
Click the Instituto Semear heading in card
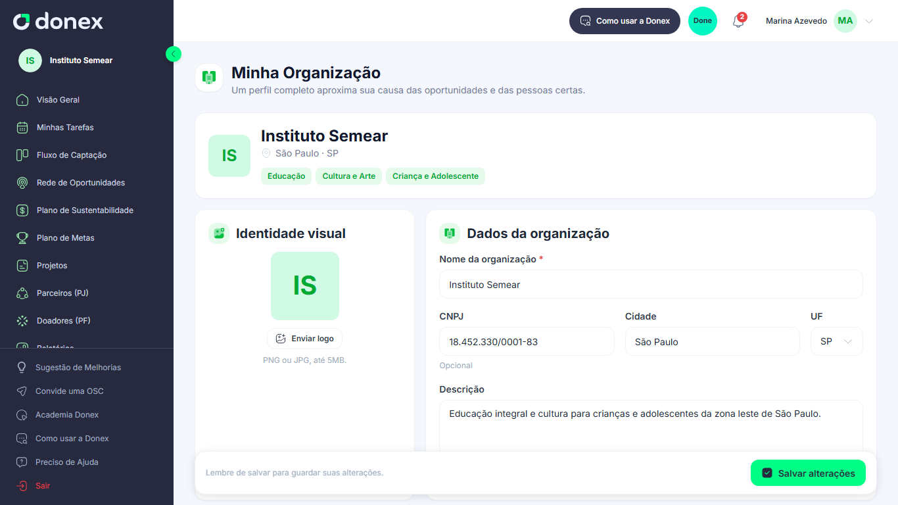click(x=324, y=136)
